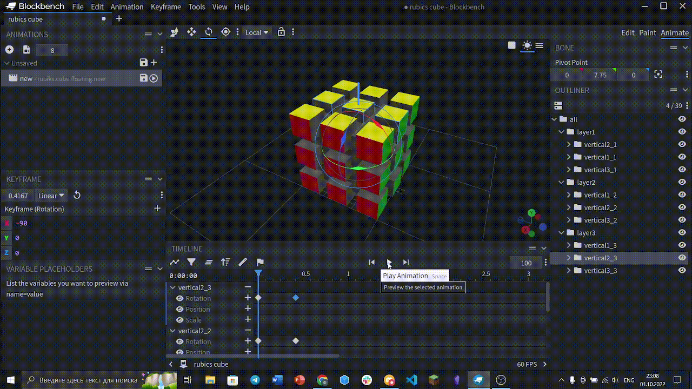Toggle vertical2_3 Scale channel eye
Viewport: 692px width, 389px height.
(180, 320)
